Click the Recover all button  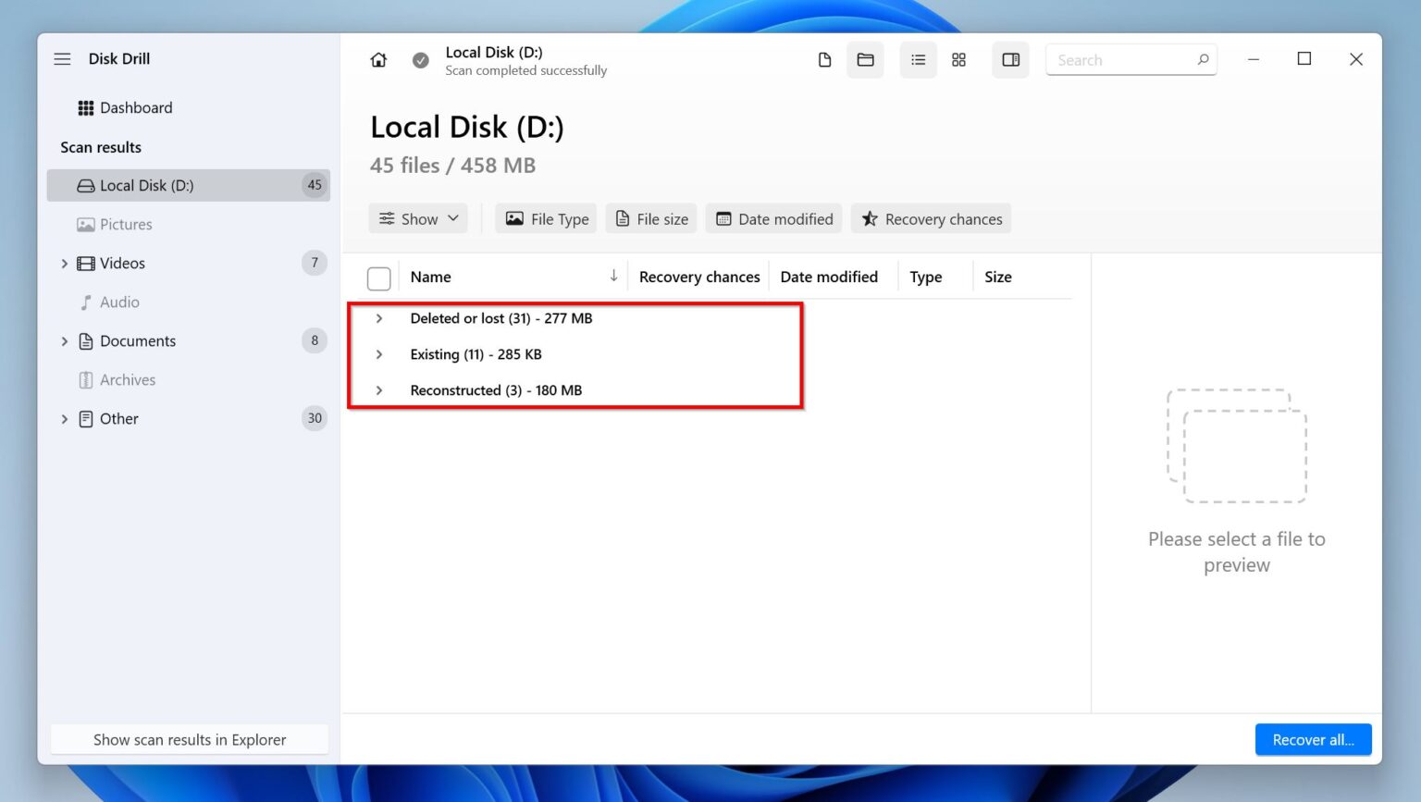1313,739
